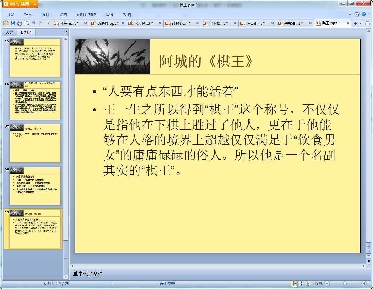Undo the last action
Viewport: 373px width, 289px height.
pos(34,23)
